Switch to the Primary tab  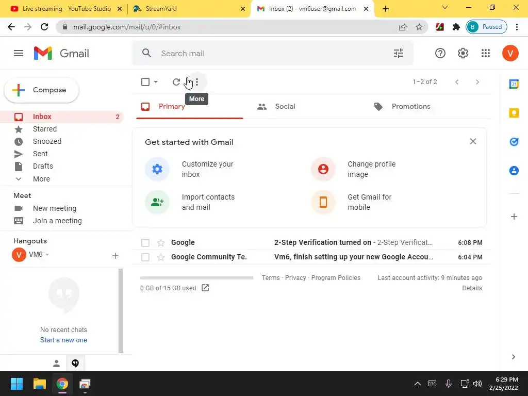point(190,106)
